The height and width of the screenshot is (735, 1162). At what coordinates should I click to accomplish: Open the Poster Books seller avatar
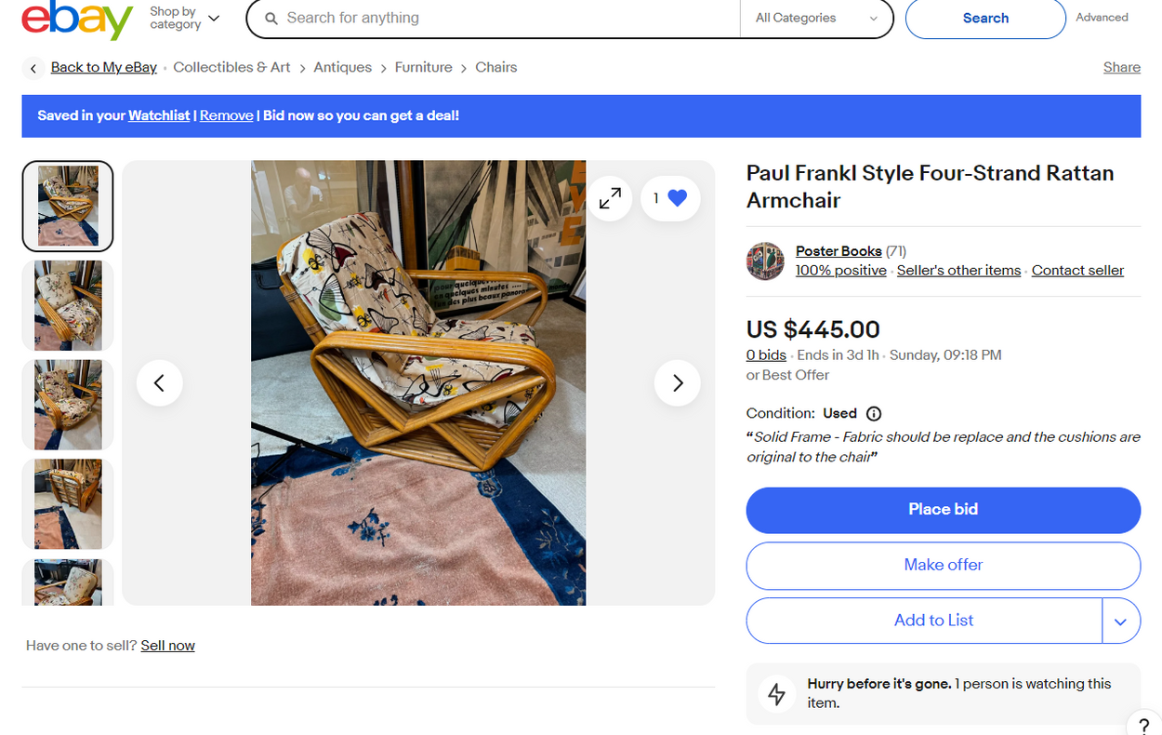click(x=765, y=261)
